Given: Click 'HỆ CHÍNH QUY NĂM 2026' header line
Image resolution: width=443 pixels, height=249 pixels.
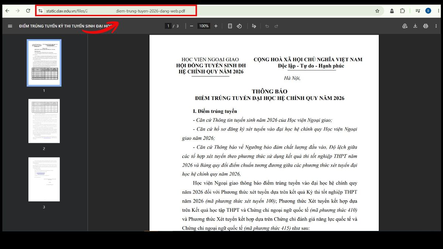Looking at the screenshot, I should pos(211,72).
